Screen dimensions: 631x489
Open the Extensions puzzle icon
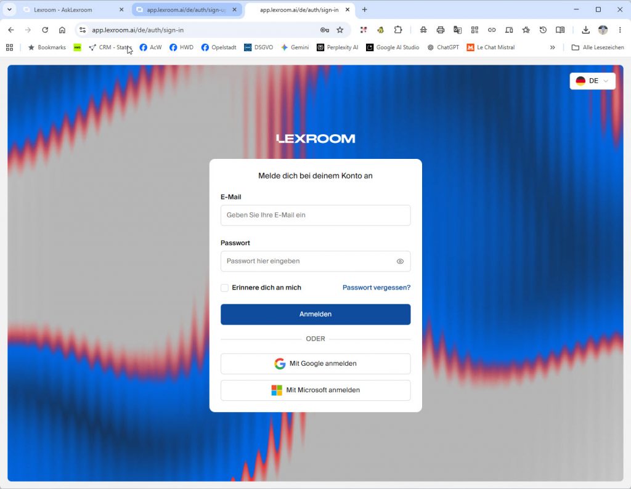tap(397, 30)
